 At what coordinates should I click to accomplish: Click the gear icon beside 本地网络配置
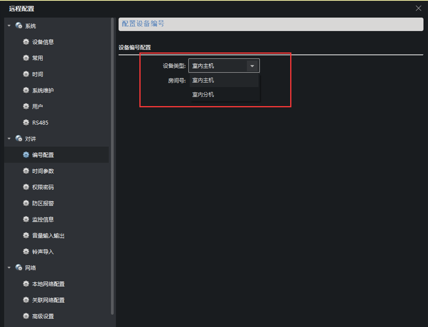(26, 284)
